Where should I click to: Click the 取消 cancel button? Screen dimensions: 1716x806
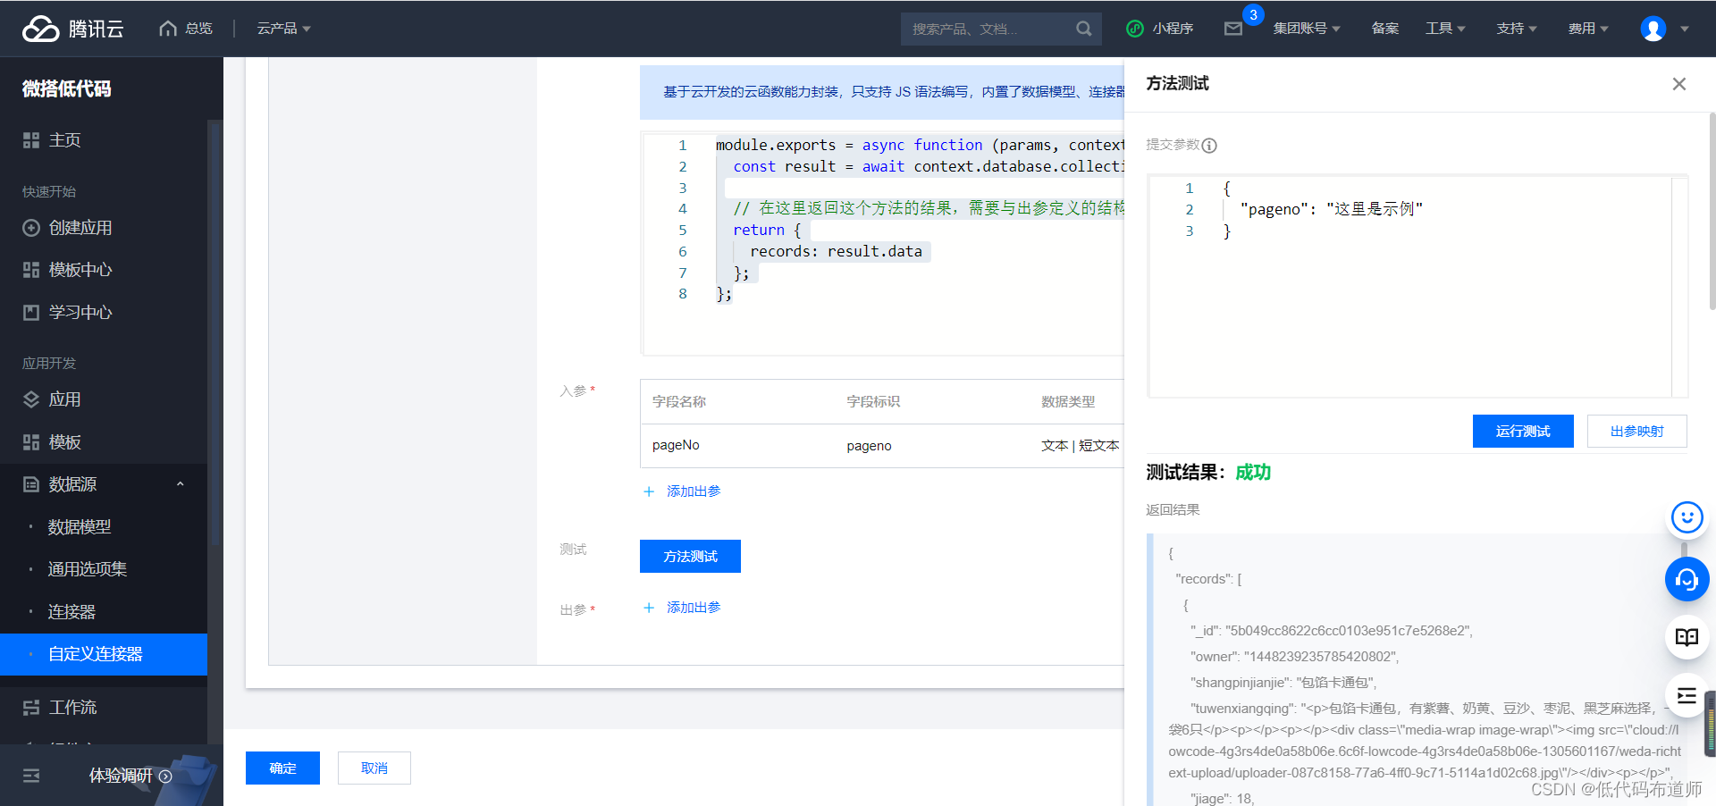374,768
